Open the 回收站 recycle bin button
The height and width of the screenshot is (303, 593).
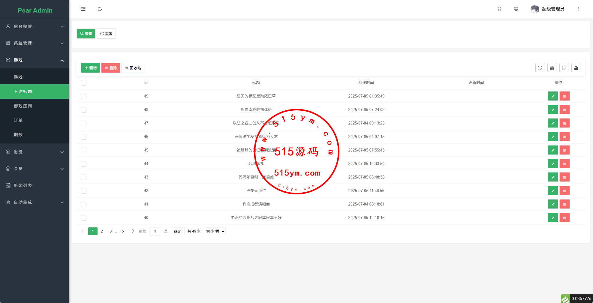[x=133, y=68]
